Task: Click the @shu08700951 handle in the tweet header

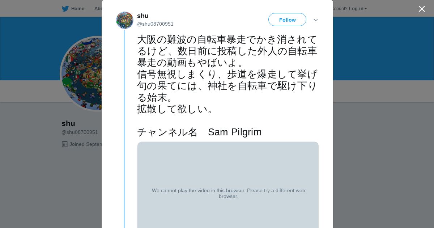Action: point(155,24)
